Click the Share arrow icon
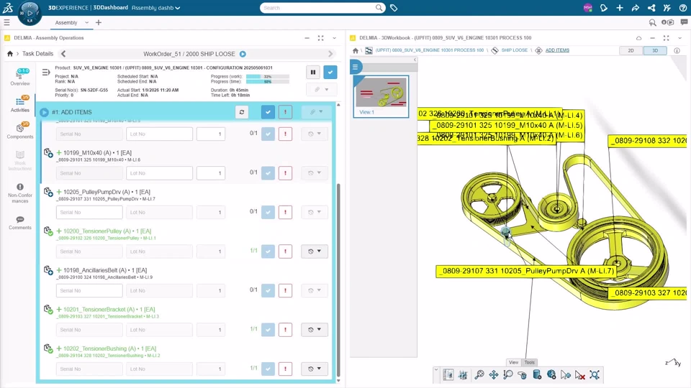Viewport: 691px width, 388px height. (x=636, y=8)
